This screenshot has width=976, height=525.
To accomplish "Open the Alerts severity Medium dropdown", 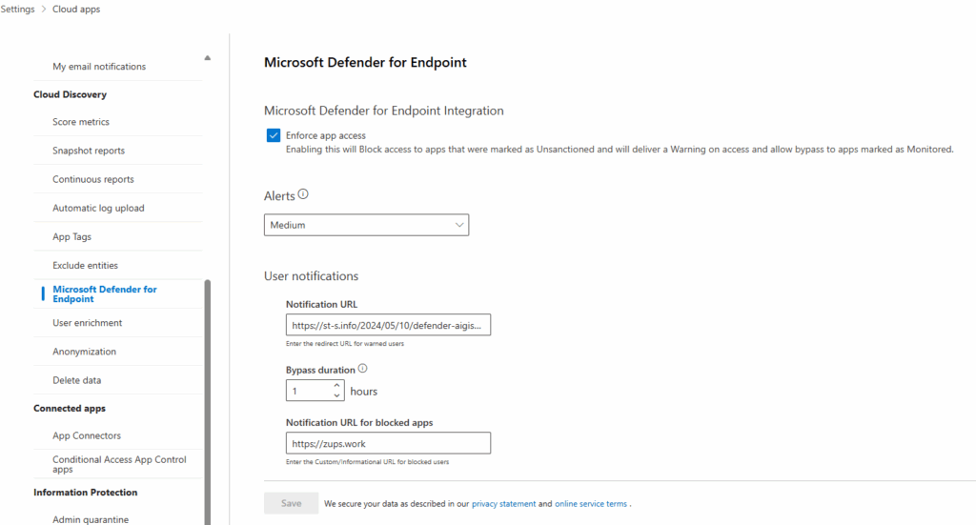I will tap(366, 225).
